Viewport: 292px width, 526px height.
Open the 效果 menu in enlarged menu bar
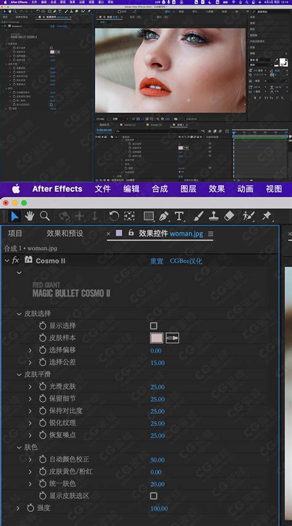click(x=217, y=189)
